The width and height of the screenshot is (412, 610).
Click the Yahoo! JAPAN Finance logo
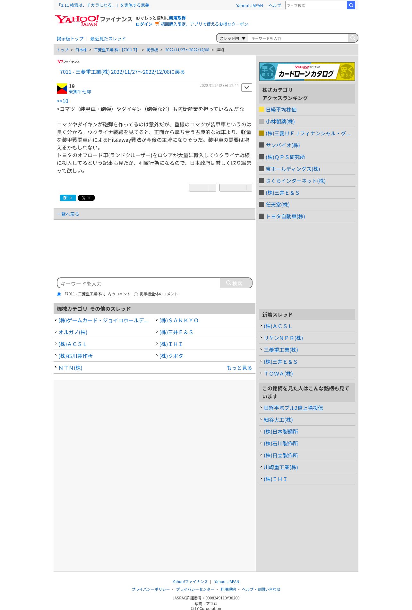pyautogui.click(x=93, y=20)
